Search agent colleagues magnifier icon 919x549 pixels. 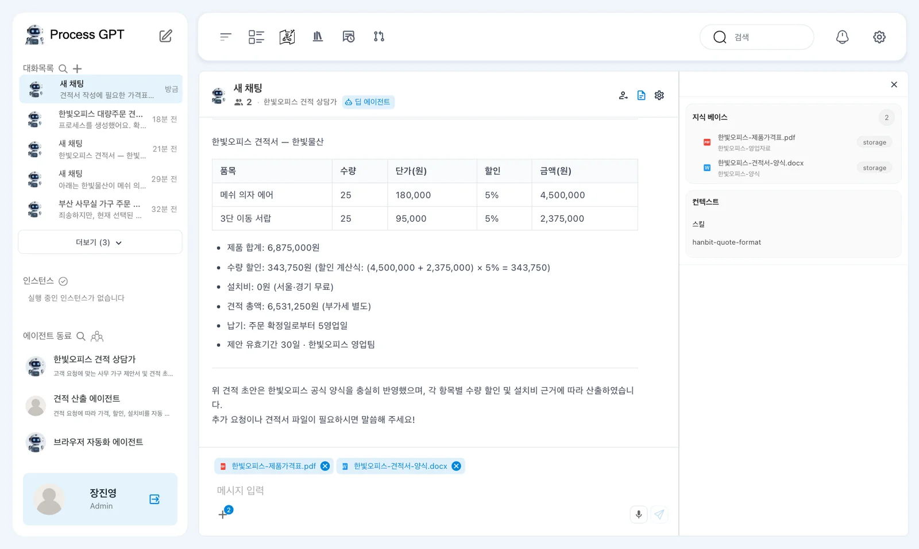coord(81,336)
